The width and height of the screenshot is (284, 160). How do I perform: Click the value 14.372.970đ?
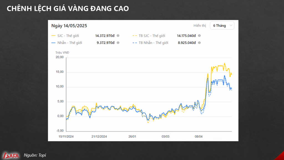point(105,36)
